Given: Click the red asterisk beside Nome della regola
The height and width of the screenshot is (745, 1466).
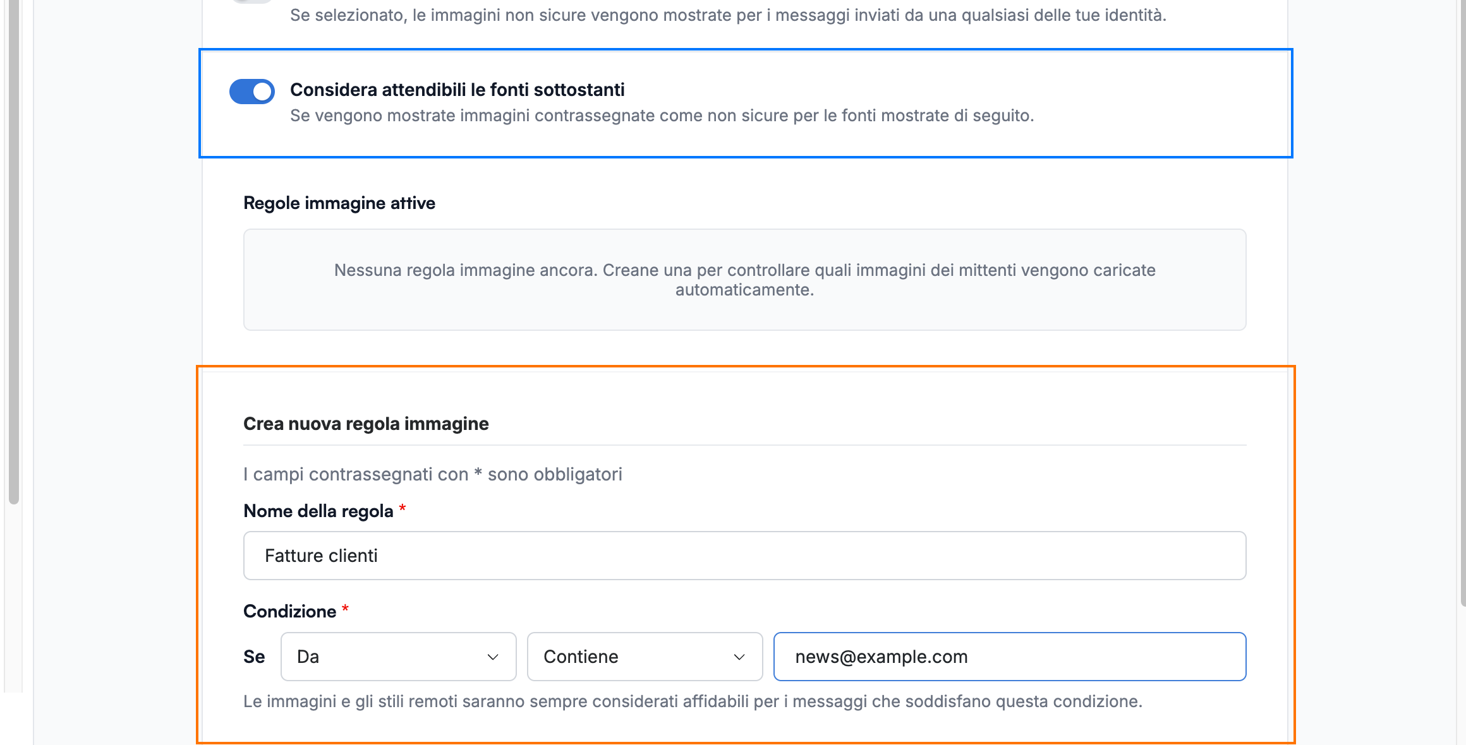Looking at the screenshot, I should 403,508.
